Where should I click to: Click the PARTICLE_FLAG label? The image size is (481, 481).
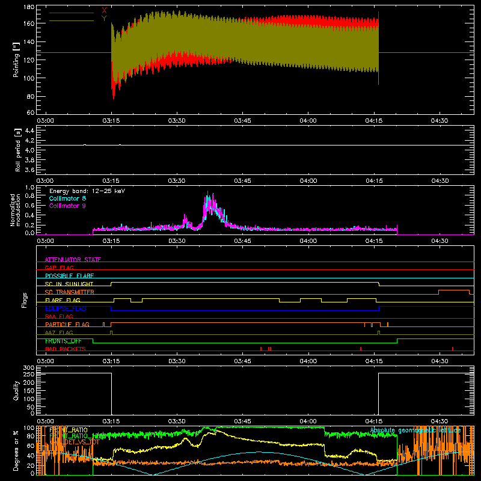(67, 324)
